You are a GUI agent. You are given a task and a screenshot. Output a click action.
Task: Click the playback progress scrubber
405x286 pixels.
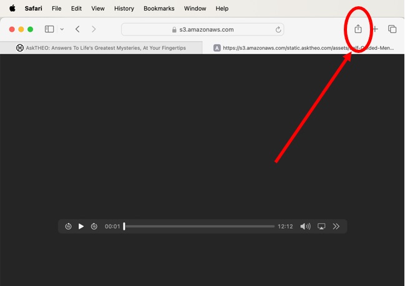pyautogui.click(x=198, y=226)
